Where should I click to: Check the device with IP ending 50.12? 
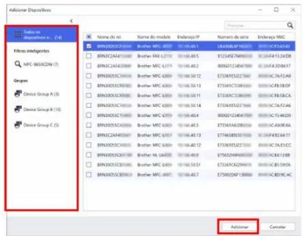click(x=89, y=76)
